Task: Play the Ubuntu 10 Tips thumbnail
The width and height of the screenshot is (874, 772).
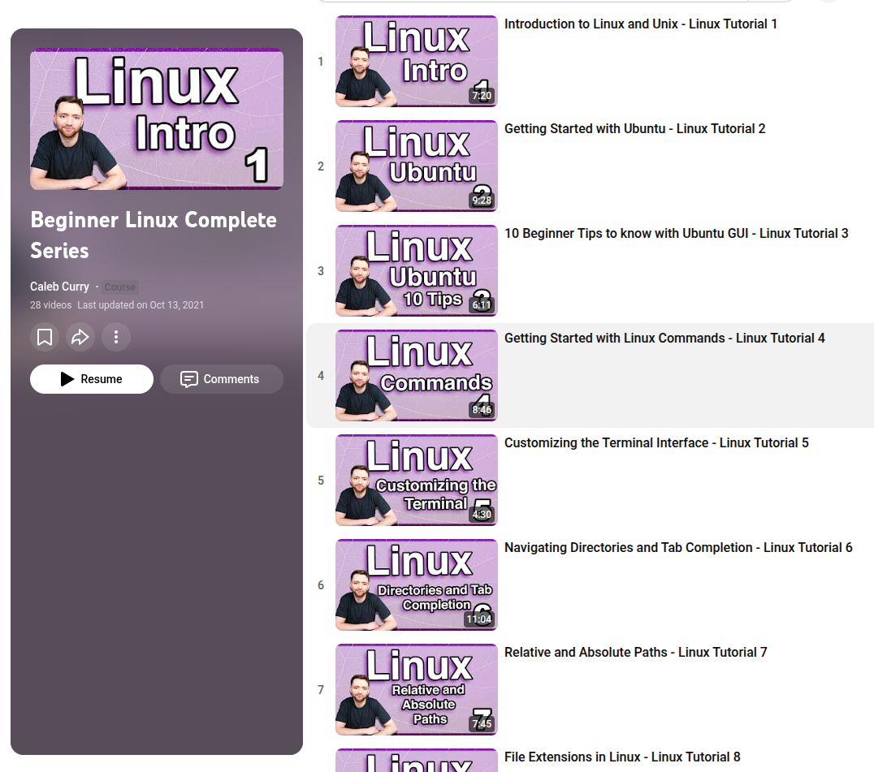Action: click(x=416, y=271)
